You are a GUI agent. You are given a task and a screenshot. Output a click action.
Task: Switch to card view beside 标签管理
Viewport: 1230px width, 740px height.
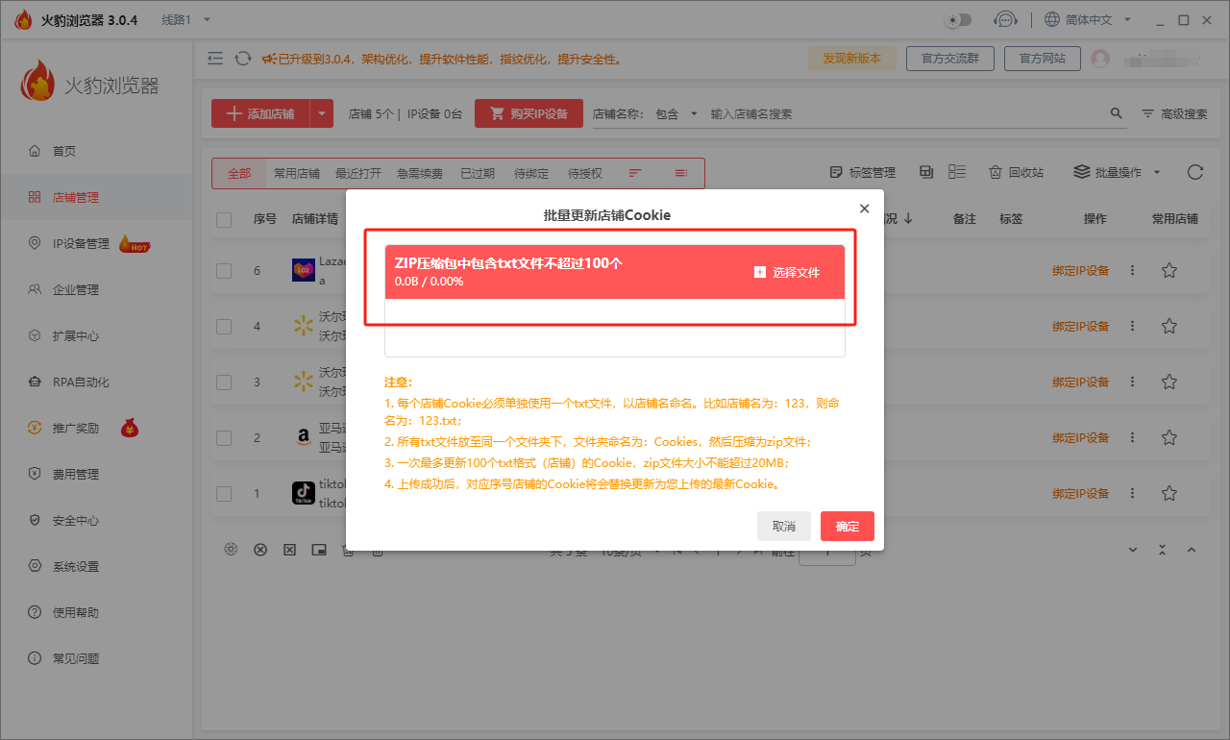click(x=925, y=172)
